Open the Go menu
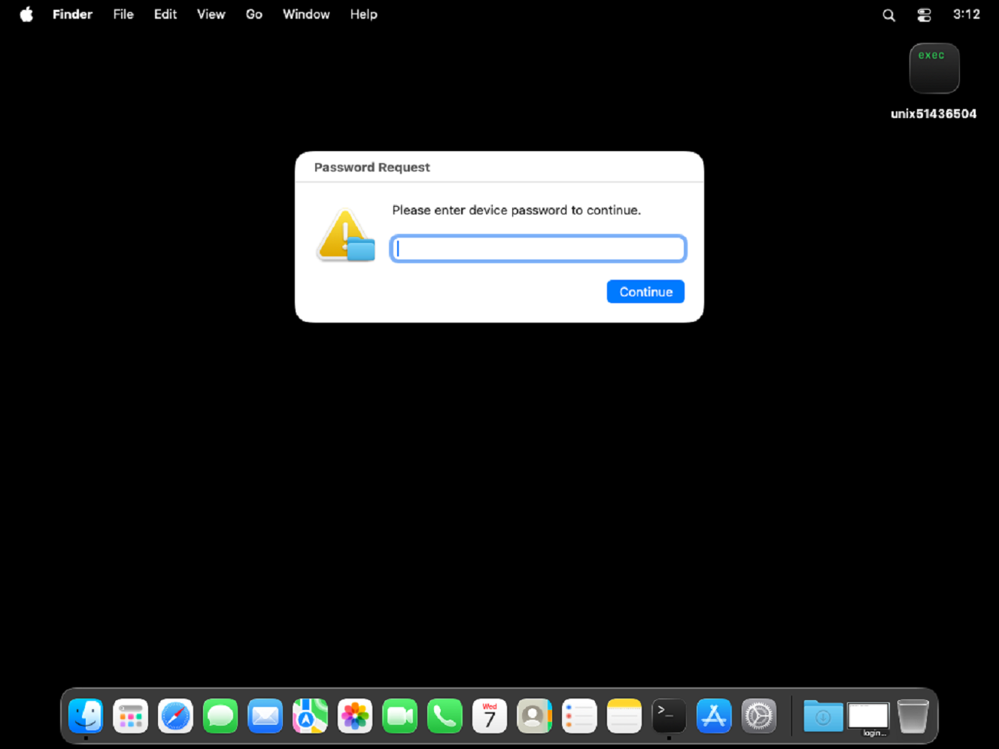This screenshot has width=999, height=749. (254, 14)
